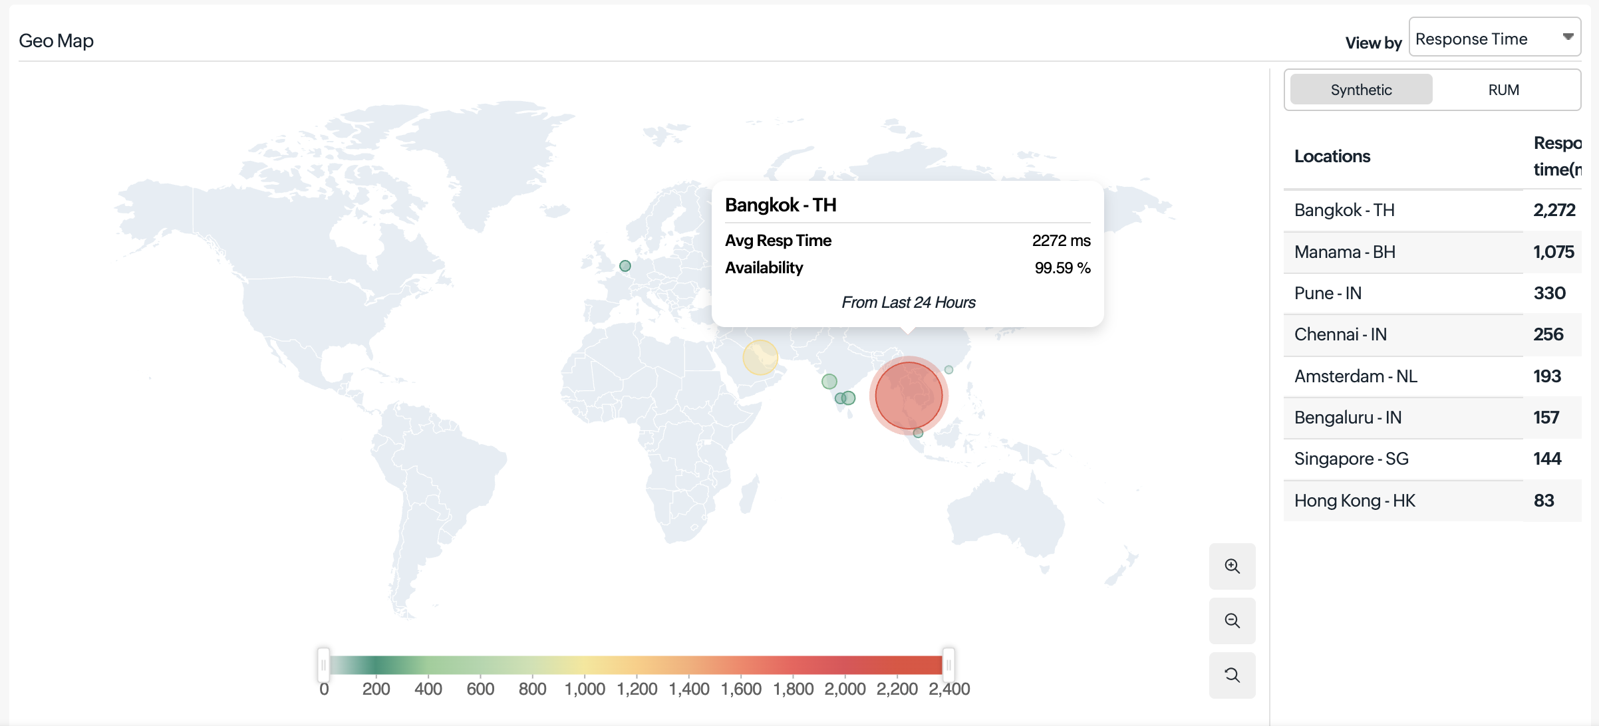Image resolution: width=1599 pixels, height=726 pixels.
Task: Click the map zoom in icon
Action: click(x=1232, y=566)
